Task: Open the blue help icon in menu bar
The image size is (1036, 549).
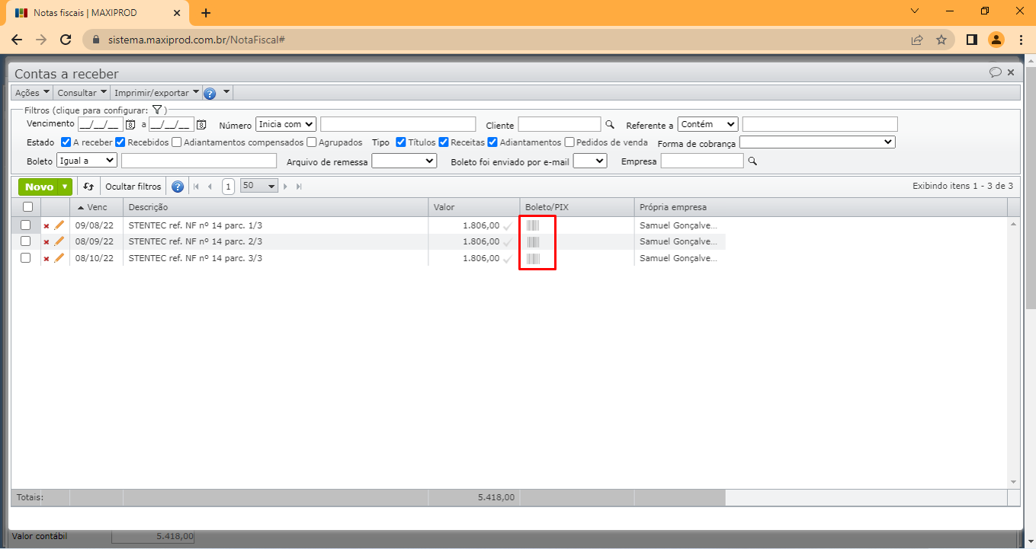Action: [x=210, y=93]
